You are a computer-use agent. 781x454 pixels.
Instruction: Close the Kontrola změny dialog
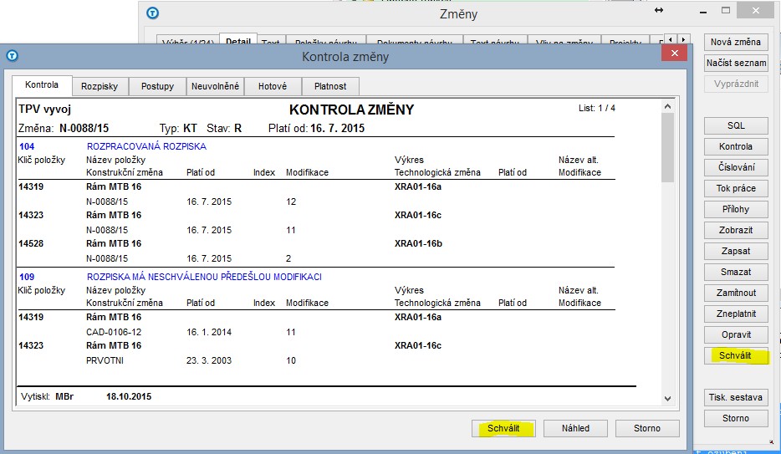coord(674,54)
